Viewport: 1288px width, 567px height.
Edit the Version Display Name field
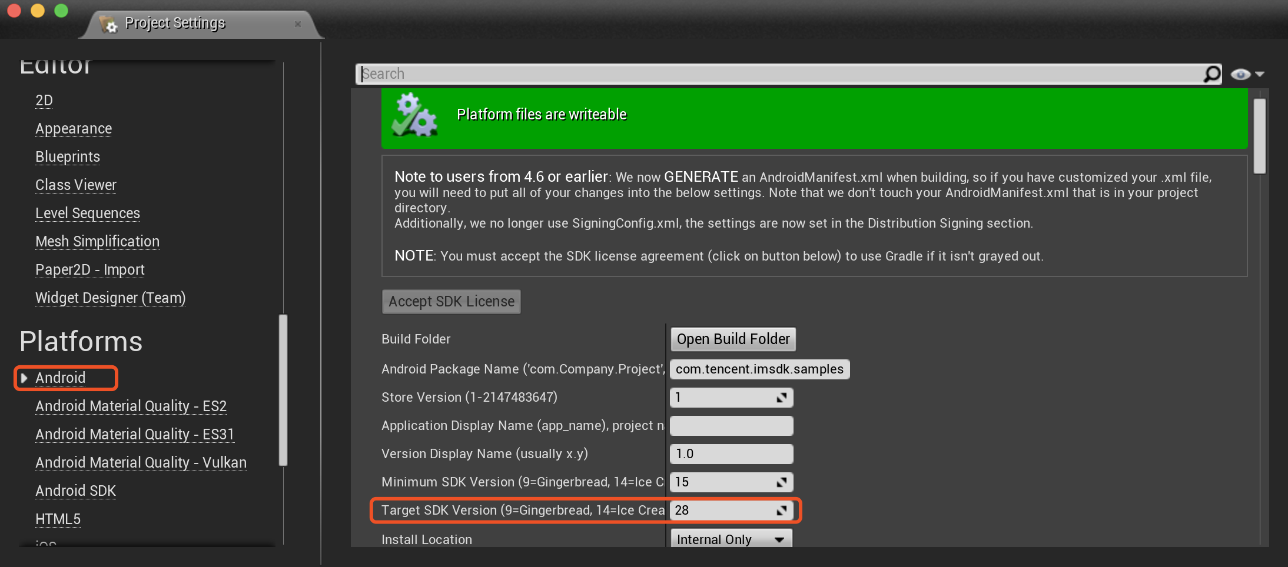point(732,454)
